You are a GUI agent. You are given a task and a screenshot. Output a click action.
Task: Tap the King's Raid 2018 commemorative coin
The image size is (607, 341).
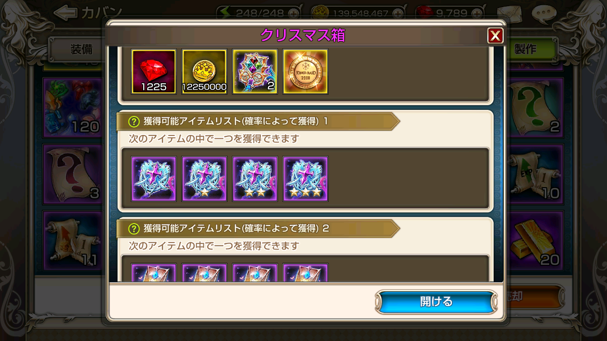coord(305,72)
